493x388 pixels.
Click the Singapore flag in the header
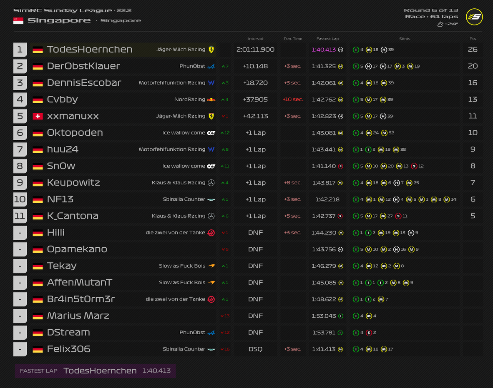(x=18, y=20)
